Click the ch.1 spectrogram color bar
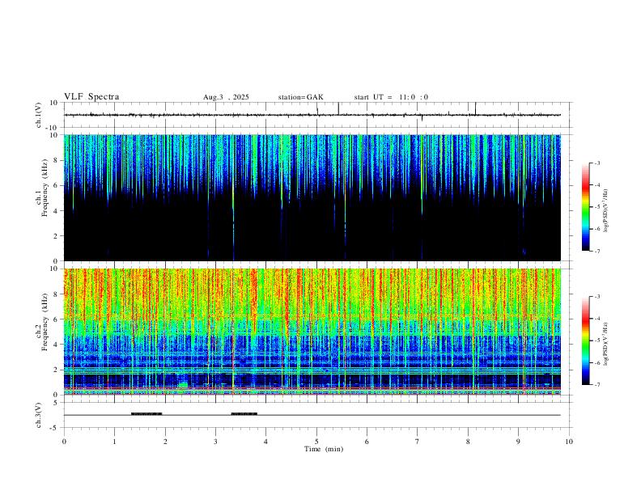The height and width of the screenshot is (495, 641). tap(585, 207)
